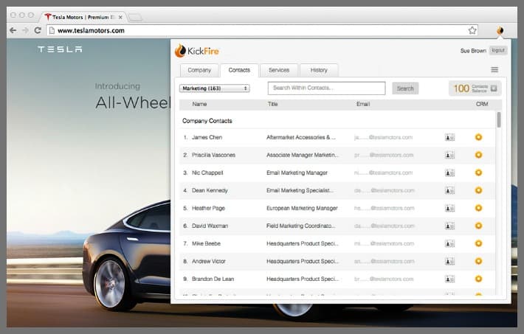Click the logout button next to Sue Brown
Viewport: 524px width, 334px height.
pyautogui.click(x=498, y=50)
